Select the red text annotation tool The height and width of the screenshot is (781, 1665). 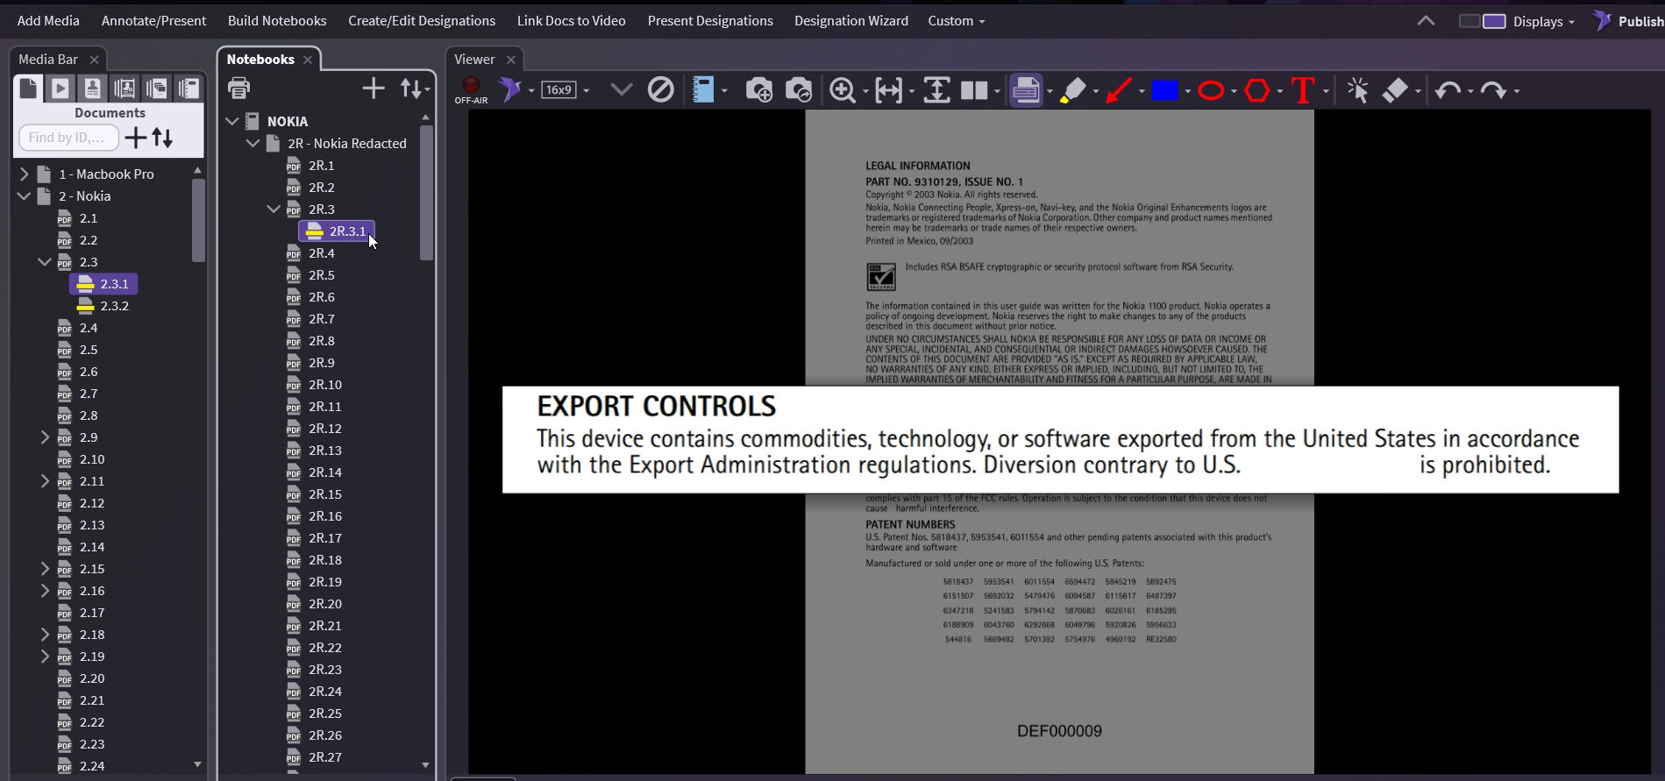tap(1303, 90)
